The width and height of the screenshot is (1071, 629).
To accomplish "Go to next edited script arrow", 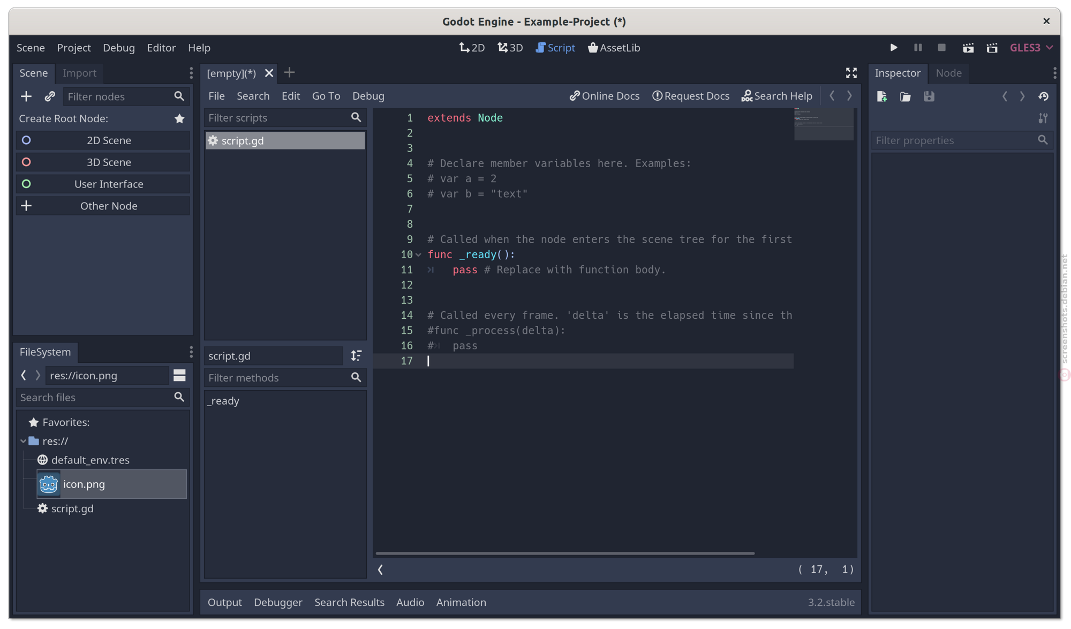I will pyautogui.click(x=849, y=96).
